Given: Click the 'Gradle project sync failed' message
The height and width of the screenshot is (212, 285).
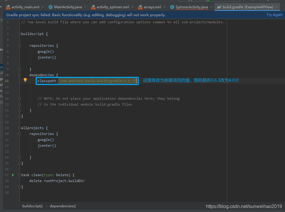Looking at the screenshot, I should (86, 15).
